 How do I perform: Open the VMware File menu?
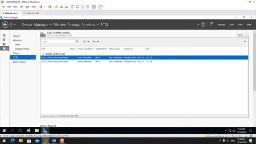[x=3, y=7]
